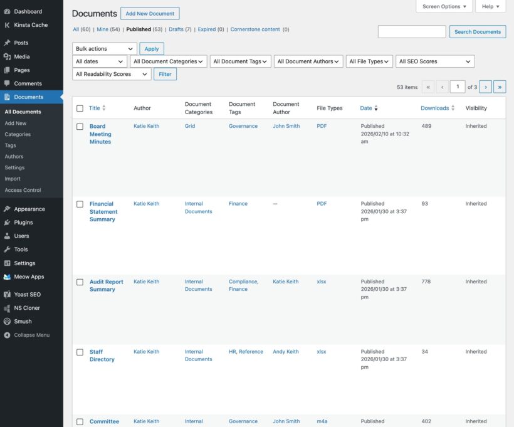Open Add New in Documents submenu
Image resolution: width=514 pixels, height=427 pixels.
coord(16,123)
